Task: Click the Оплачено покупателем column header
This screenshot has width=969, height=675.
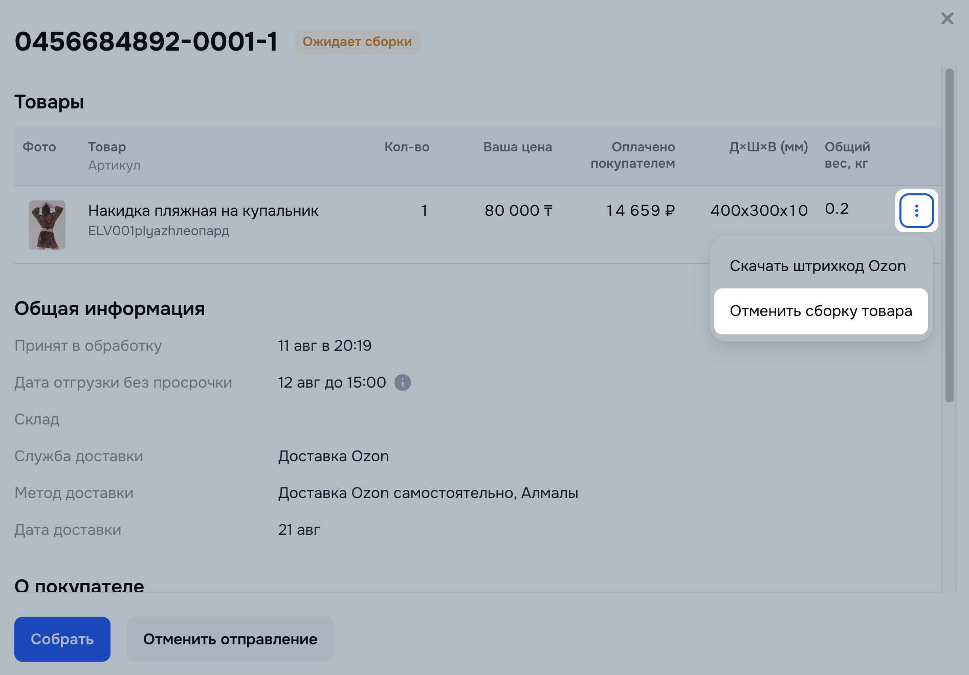Action: [633, 155]
